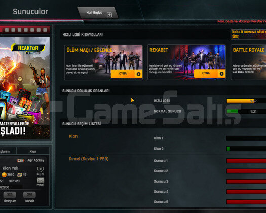Click the Rekabet card title
Viewport: 266px width, 213px height.
159,50
